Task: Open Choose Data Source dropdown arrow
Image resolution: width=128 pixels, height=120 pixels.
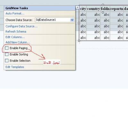Action: click(72, 20)
